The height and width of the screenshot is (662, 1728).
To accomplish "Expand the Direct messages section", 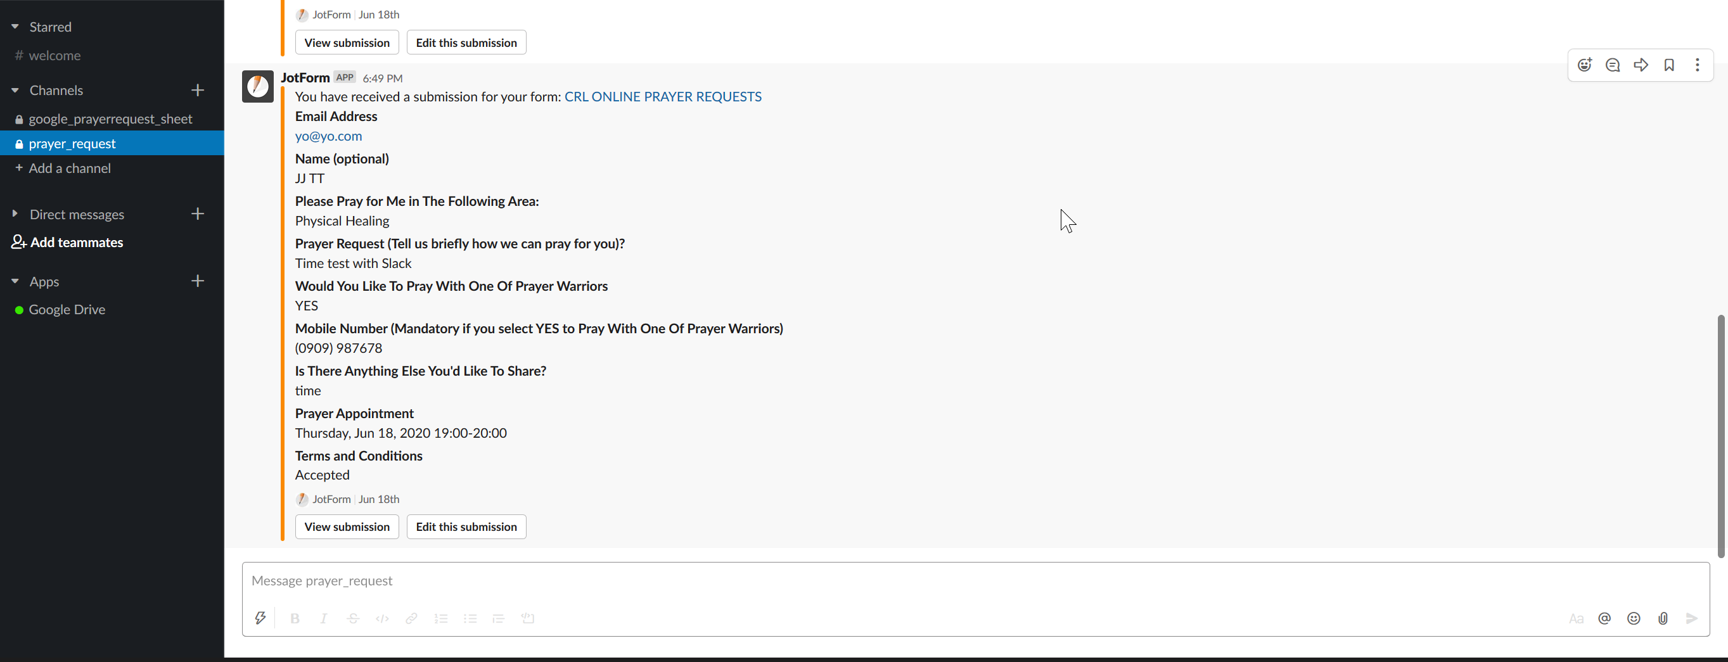I will (15, 214).
